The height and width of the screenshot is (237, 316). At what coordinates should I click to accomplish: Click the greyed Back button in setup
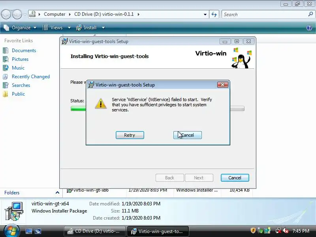tap(170, 178)
